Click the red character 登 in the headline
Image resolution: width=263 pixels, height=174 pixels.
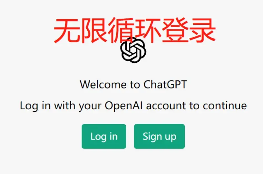tap(175, 31)
